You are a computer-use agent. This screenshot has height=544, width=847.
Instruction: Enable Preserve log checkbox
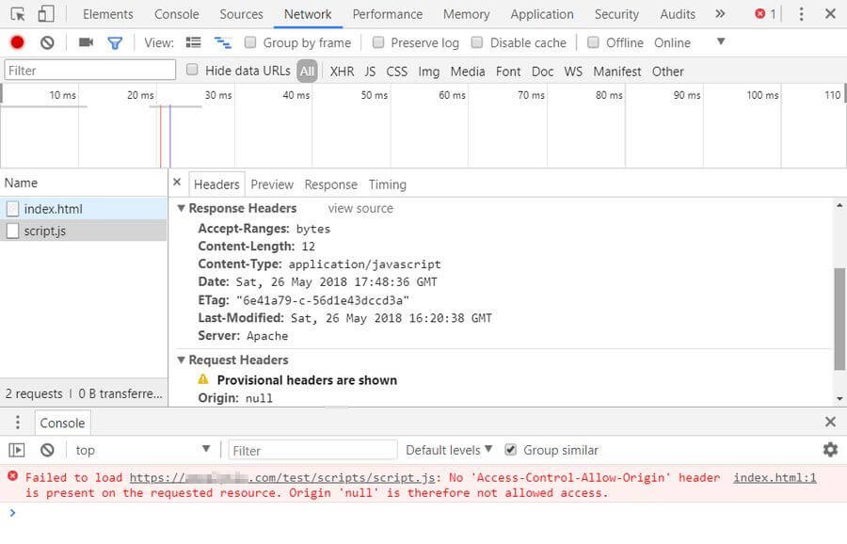click(378, 42)
